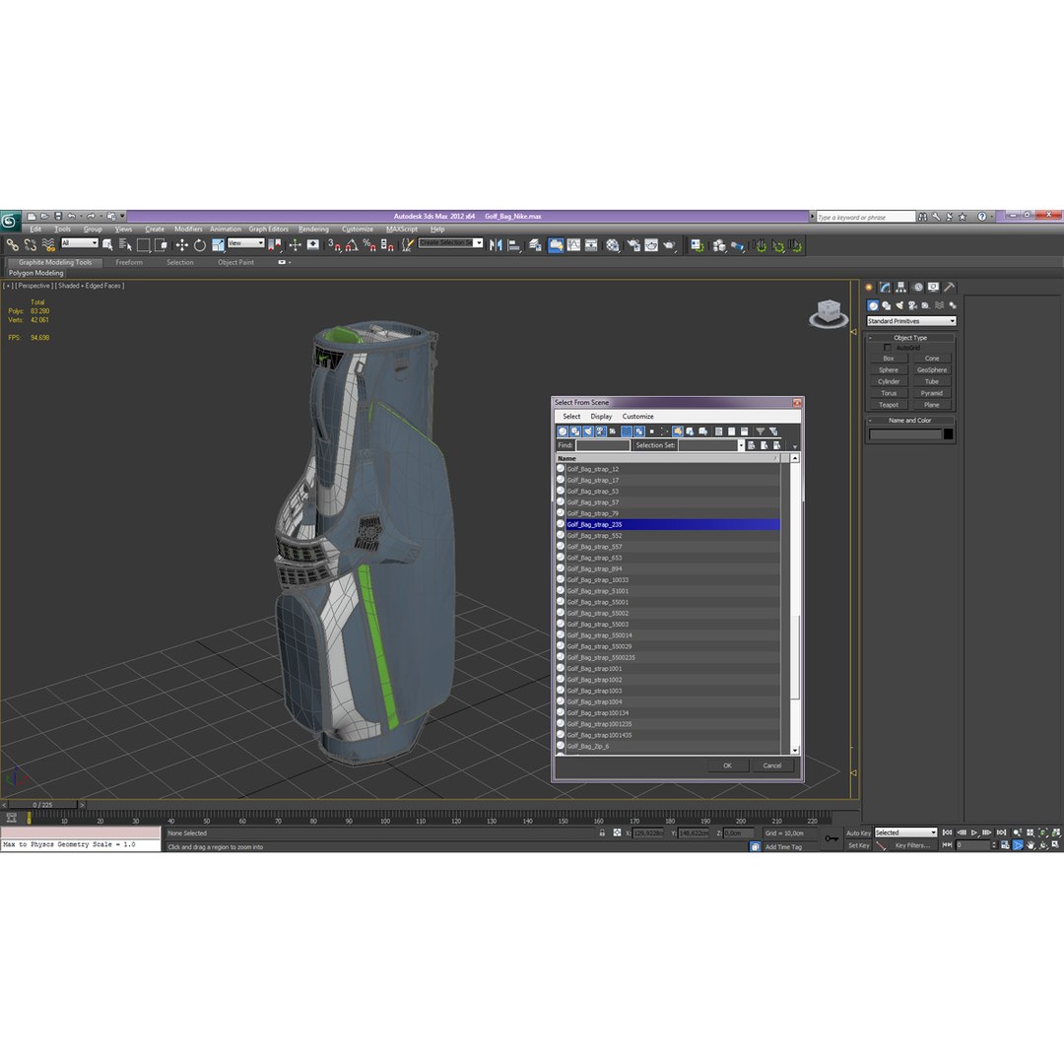The height and width of the screenshot is (1064, 1064).
Task: Click the Key Filters button
Action: pos(912,845)
